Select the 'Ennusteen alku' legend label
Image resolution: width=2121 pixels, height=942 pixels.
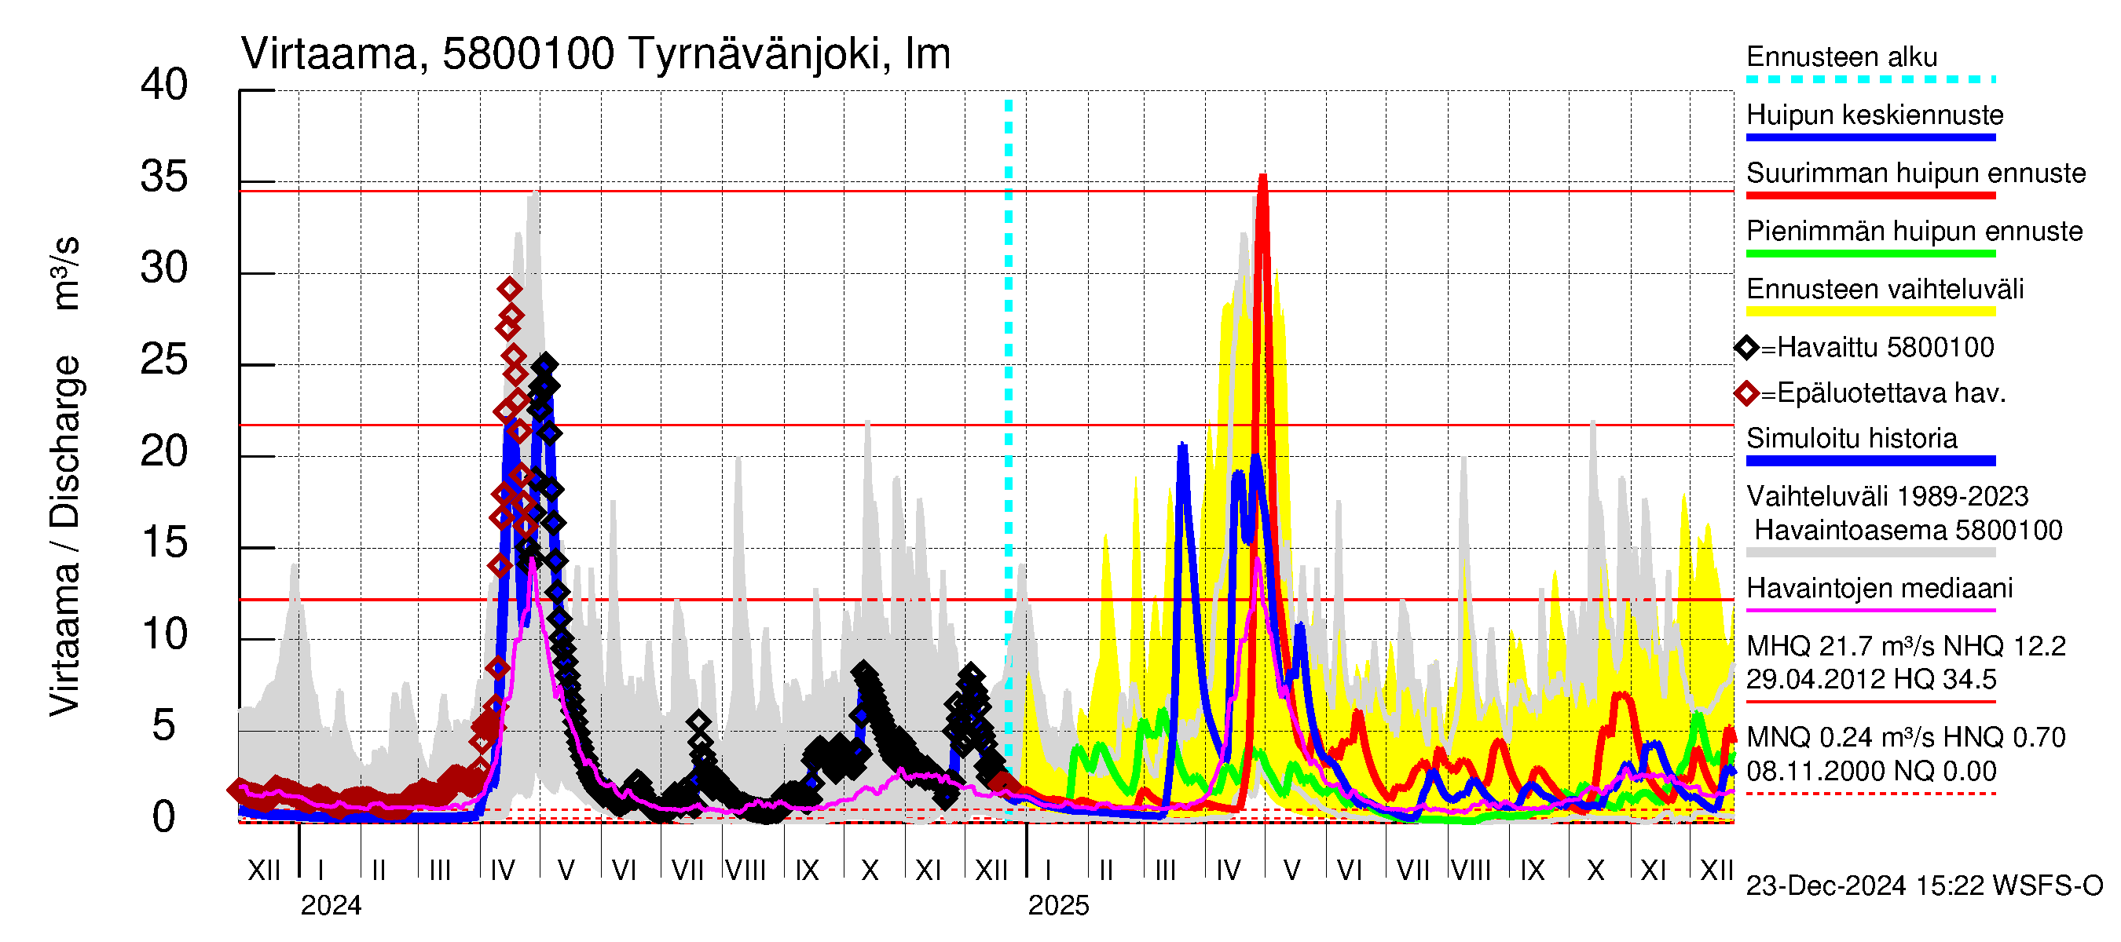1841,57
